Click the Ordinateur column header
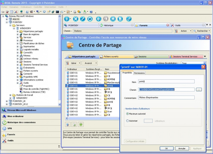 [x=75, y=69]
